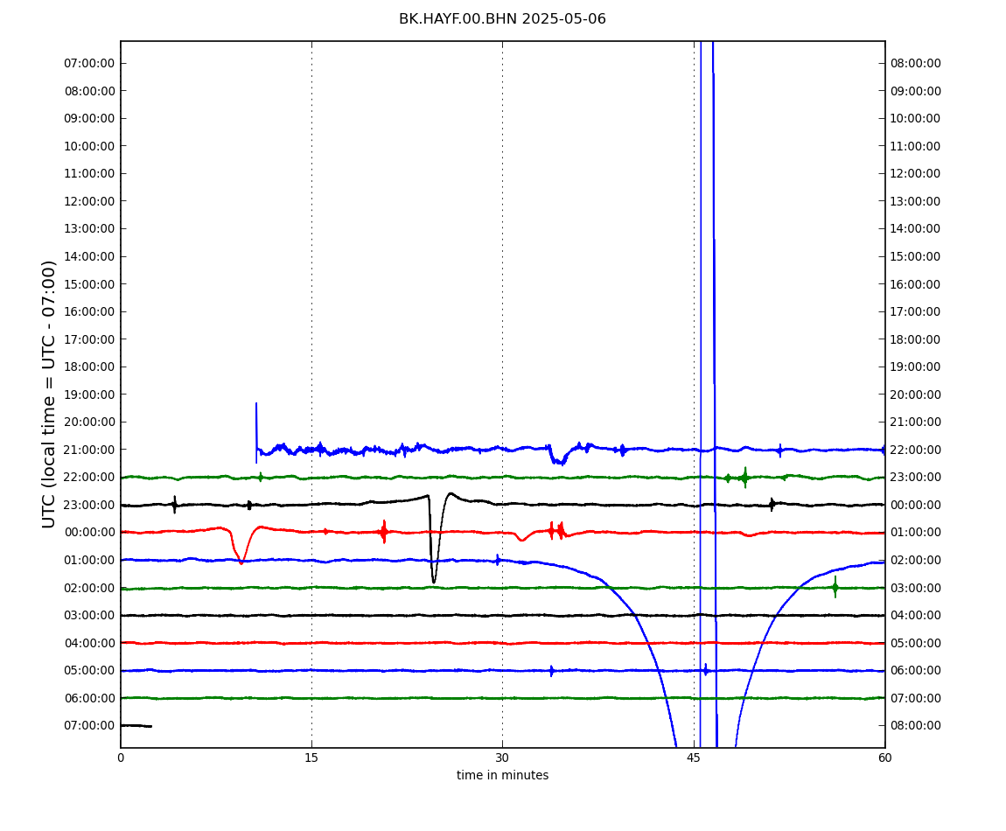Click right-axis label 09:00:00
Screen dimensions: 1006x831
click(x=916, y=91)
